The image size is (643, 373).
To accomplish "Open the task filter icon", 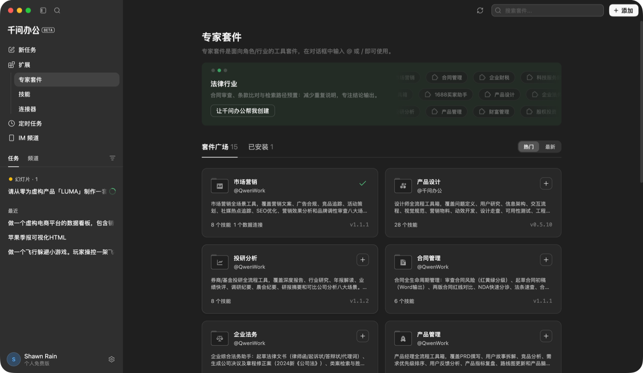I will pyautogui.click(x=113, y=158).
